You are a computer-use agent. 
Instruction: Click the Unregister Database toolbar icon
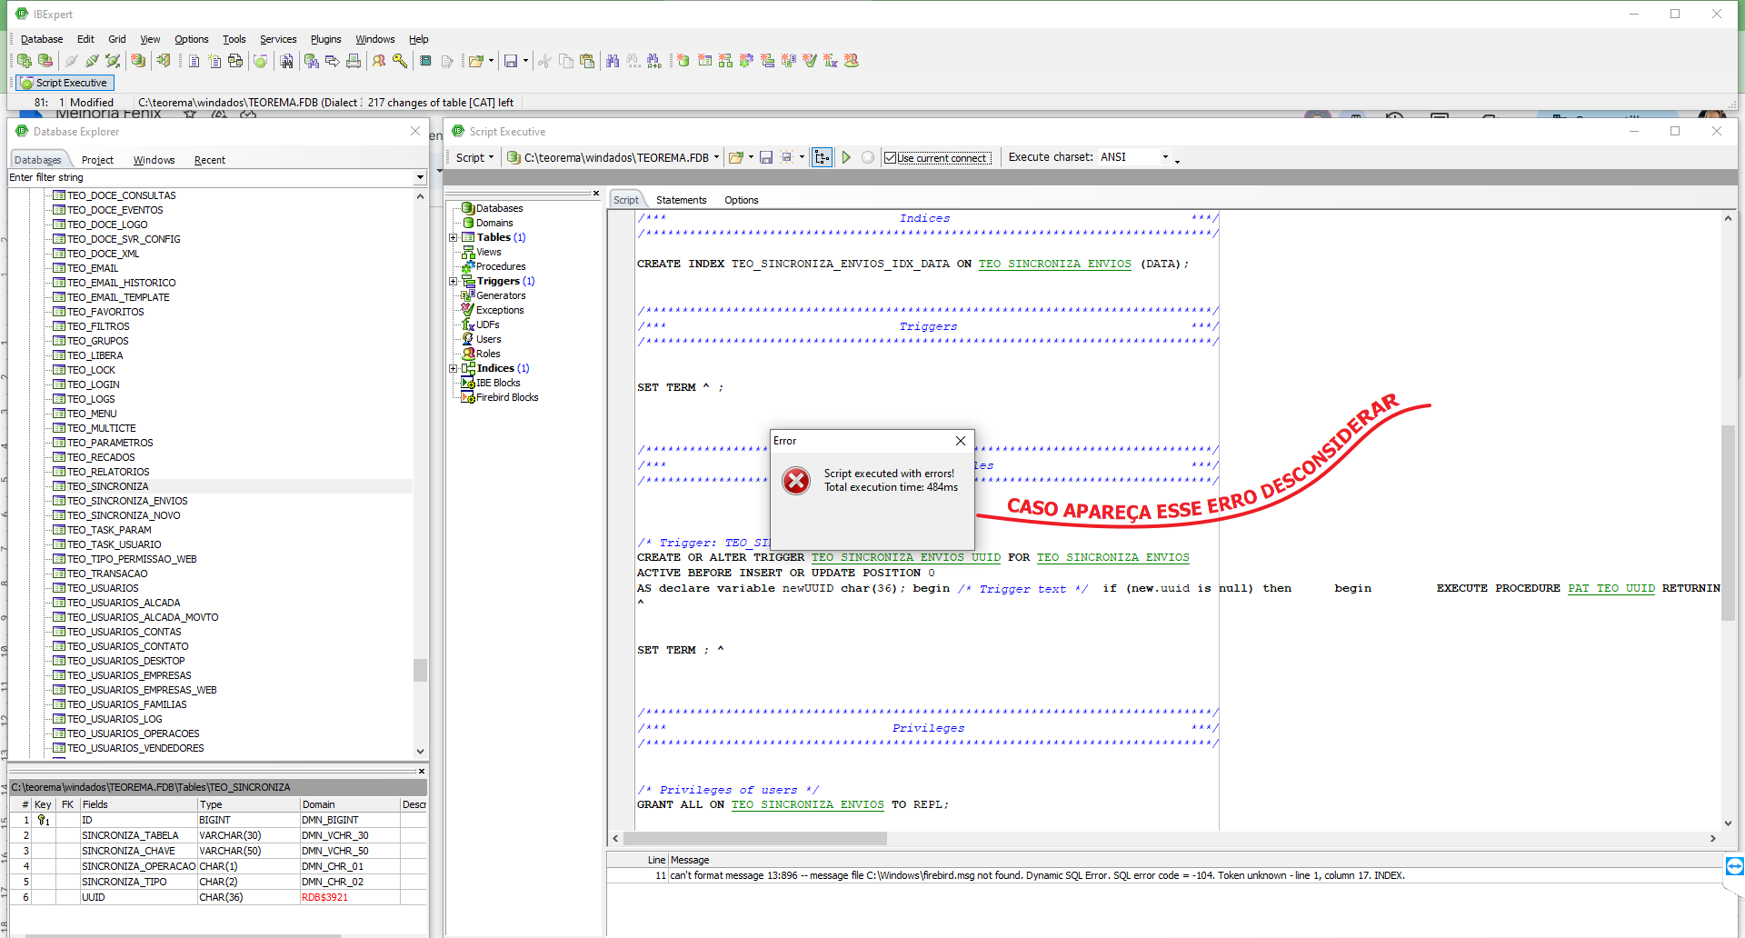[x=45, y=61]
